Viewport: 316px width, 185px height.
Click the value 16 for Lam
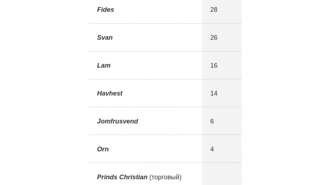pos(214,65)
